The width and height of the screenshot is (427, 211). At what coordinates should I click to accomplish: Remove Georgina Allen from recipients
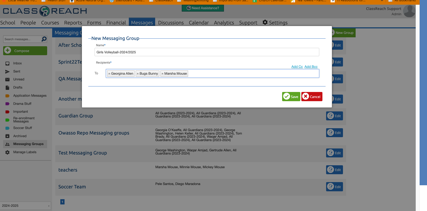click(109, 74)
